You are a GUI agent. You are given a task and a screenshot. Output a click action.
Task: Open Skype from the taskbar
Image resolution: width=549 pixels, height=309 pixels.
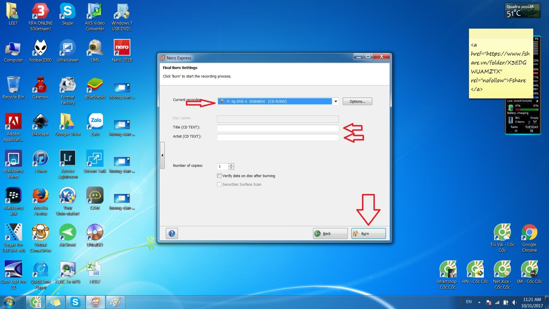click(75, 302)
